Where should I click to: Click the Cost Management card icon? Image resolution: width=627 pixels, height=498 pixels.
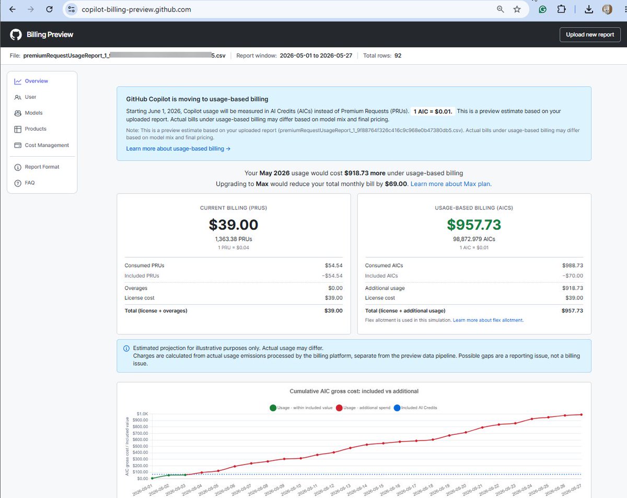(18, 145)
